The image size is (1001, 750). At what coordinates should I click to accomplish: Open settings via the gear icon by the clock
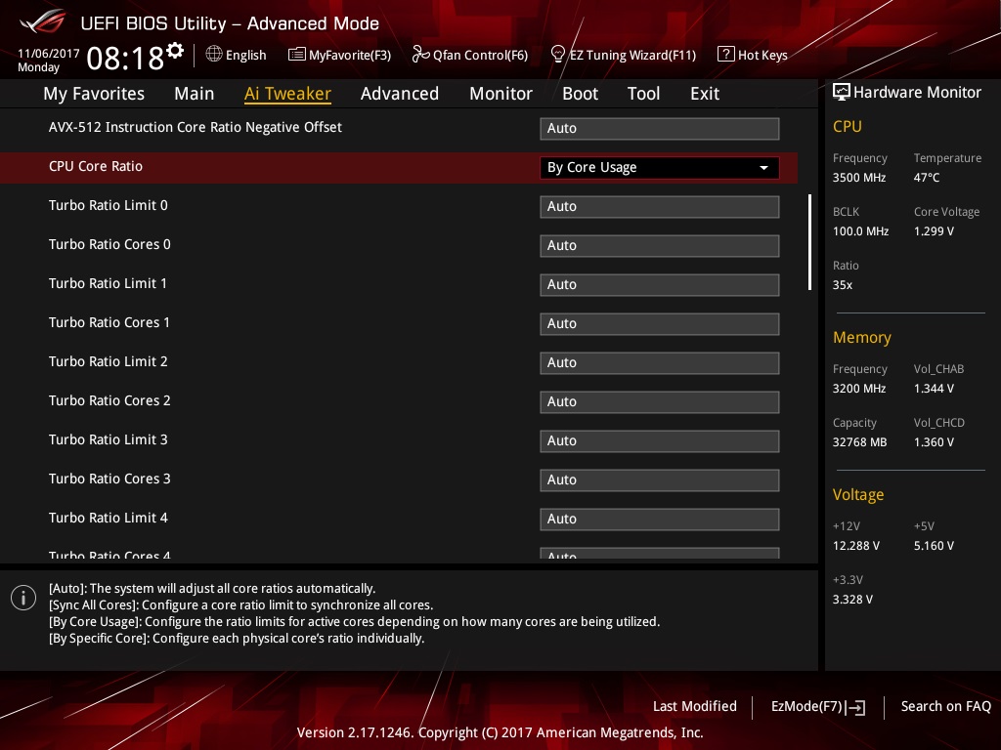pyautogui.click(x=175, y=51)
